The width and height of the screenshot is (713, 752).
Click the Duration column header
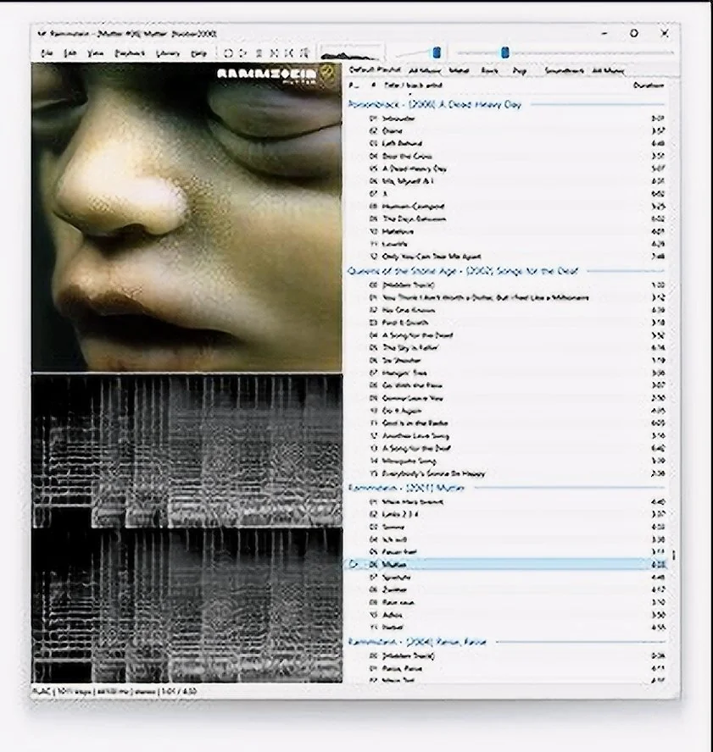649,86
